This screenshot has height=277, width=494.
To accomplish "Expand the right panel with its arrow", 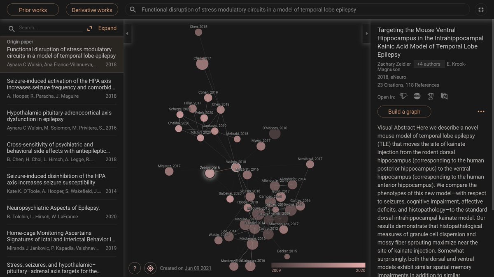I will point(366,34).
